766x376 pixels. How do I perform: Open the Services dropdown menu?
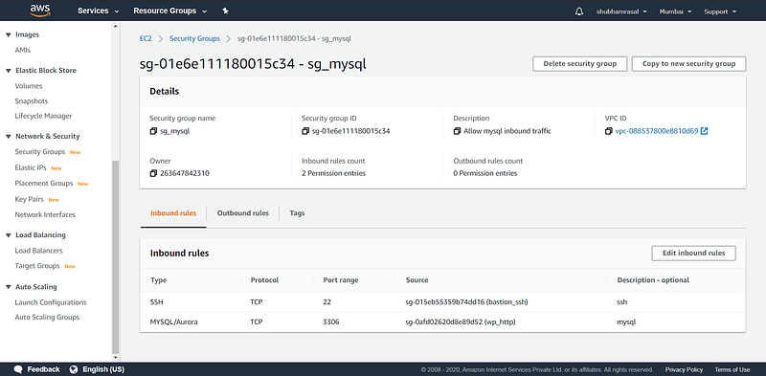pyautogui.click(x=98, y=11)
